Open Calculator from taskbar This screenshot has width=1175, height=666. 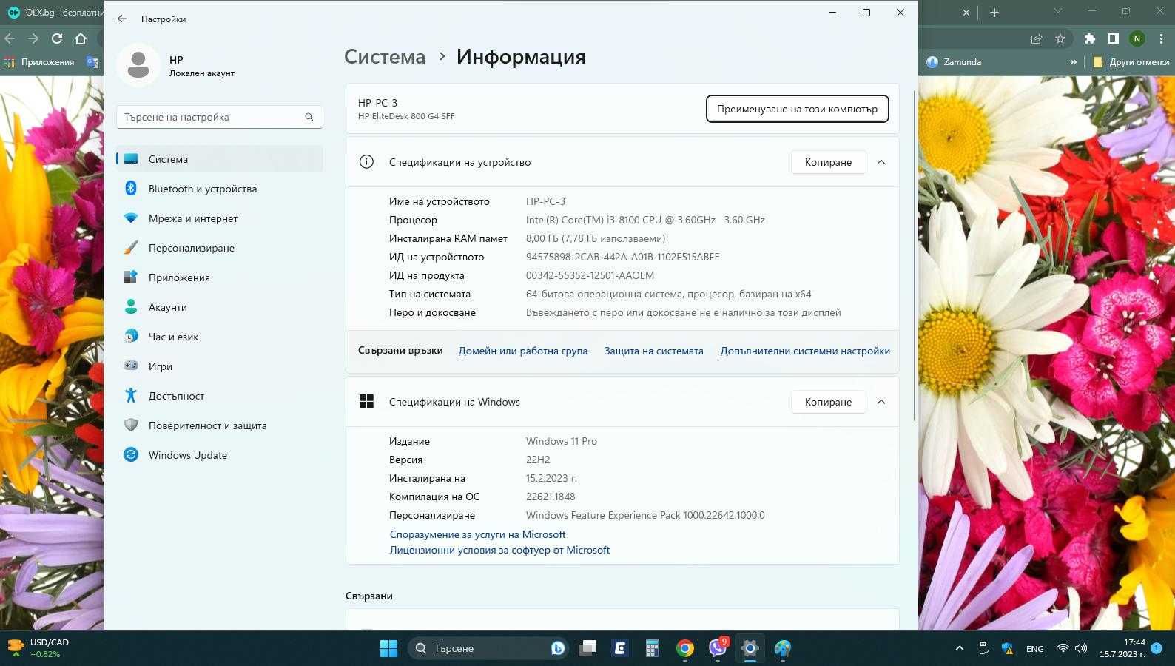click(653, 648)
